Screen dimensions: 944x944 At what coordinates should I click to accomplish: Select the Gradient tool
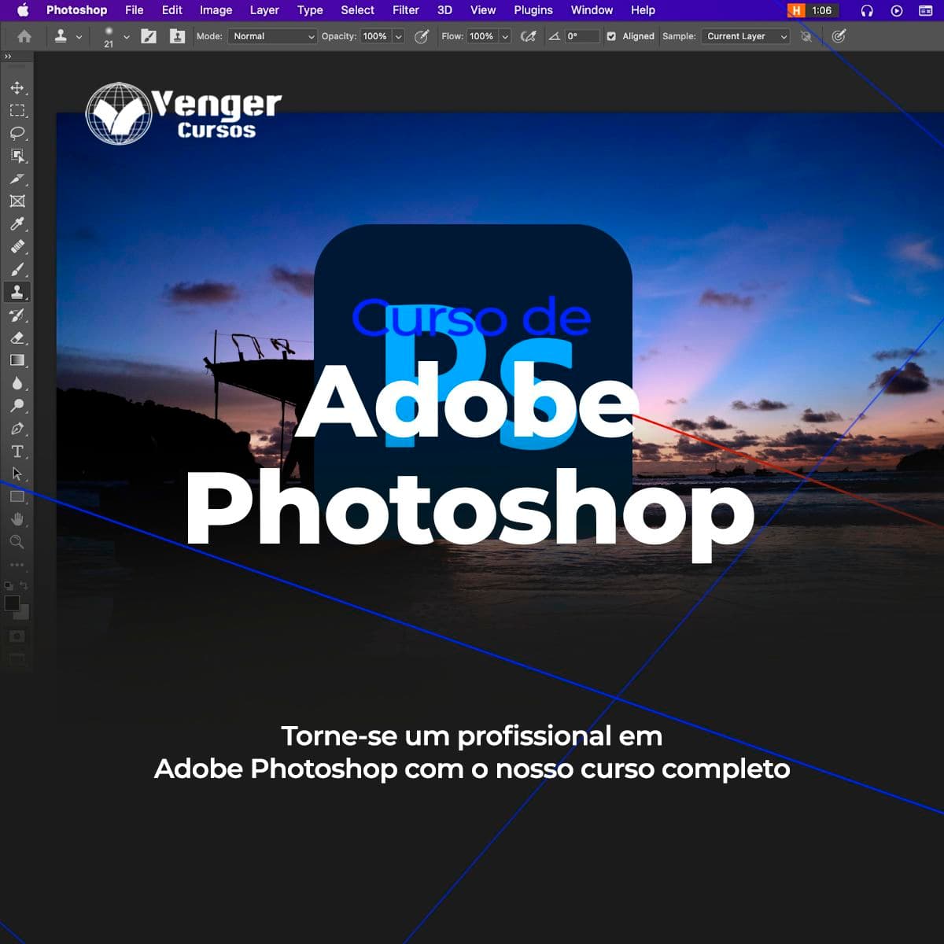[17, 360]
